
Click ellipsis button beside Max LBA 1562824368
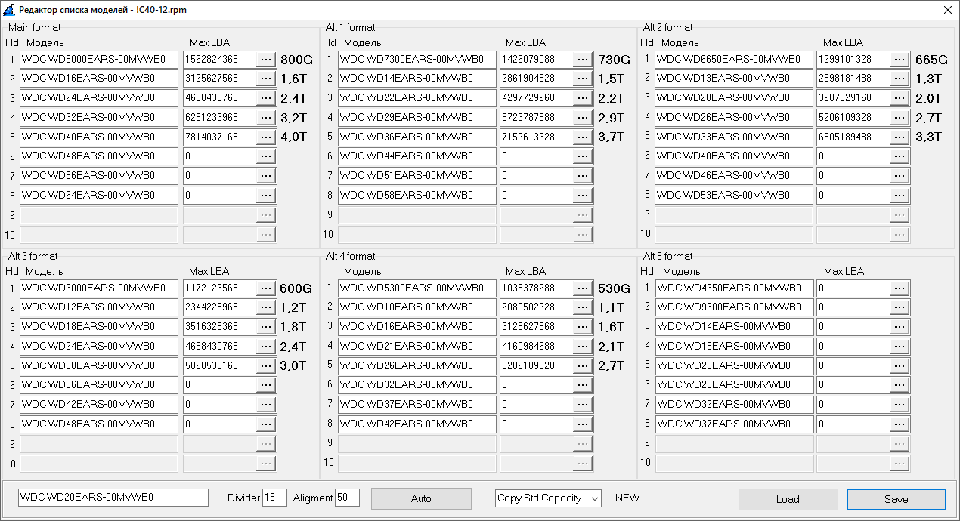[x=266, y=59]
